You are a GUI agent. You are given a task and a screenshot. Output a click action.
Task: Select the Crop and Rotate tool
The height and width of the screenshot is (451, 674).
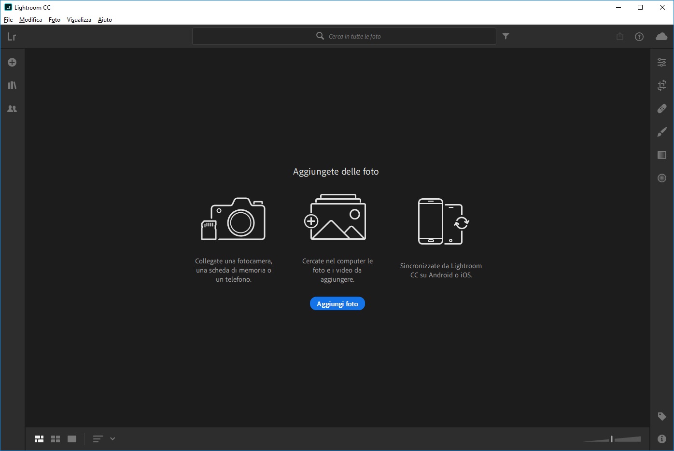tap(661, 85)
